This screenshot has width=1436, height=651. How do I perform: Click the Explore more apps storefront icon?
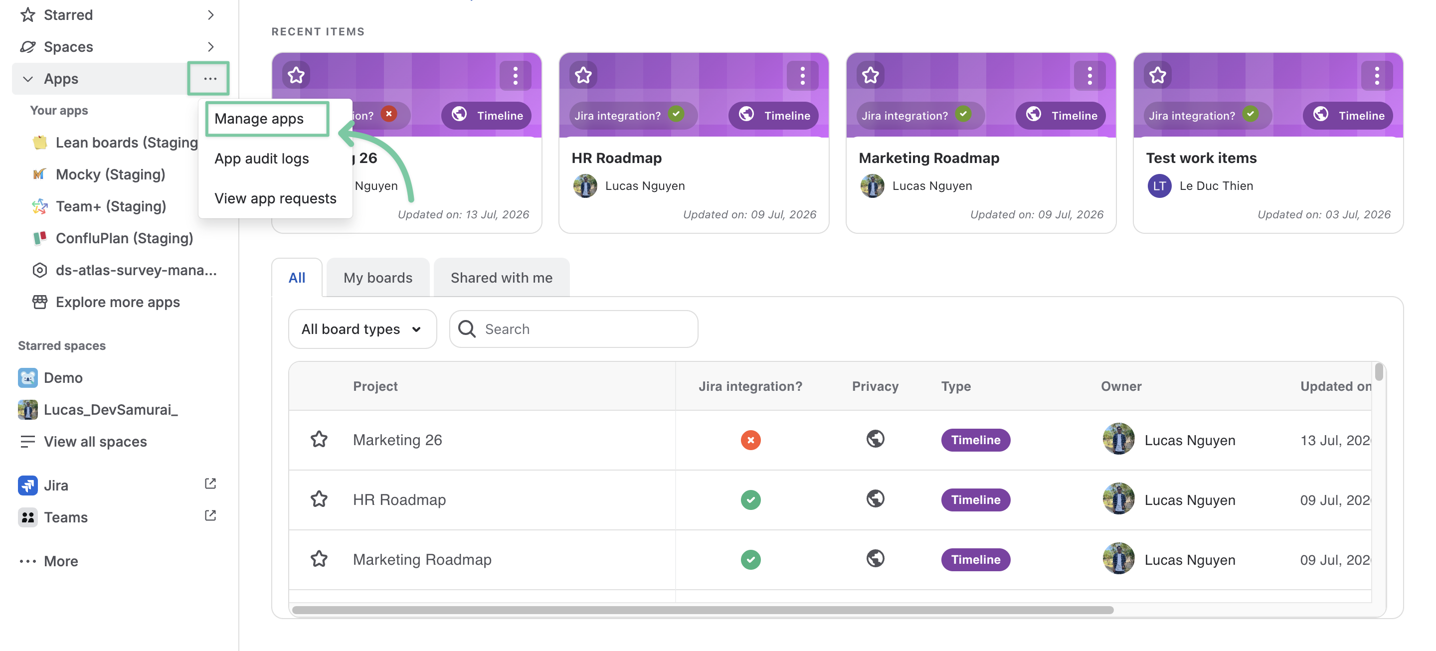[39, 302]
